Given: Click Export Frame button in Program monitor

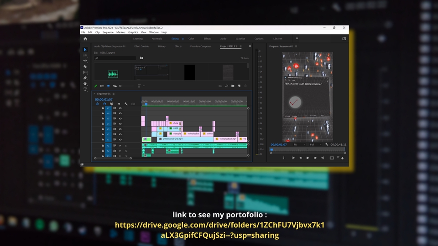Looking at the screenshot, I should click(332, 158).
